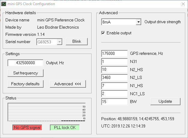Focus the Output, Hz frequency field
Screen dimensions: 188x138
pos(26,63)
